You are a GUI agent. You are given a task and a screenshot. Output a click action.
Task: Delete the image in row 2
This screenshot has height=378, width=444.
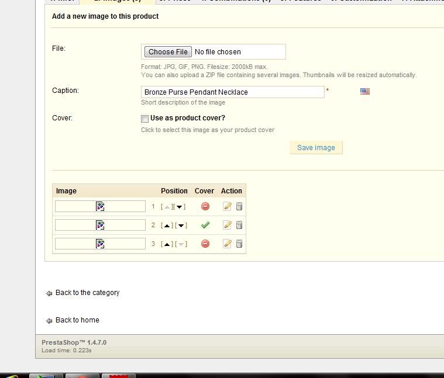(x=239, y=225)
